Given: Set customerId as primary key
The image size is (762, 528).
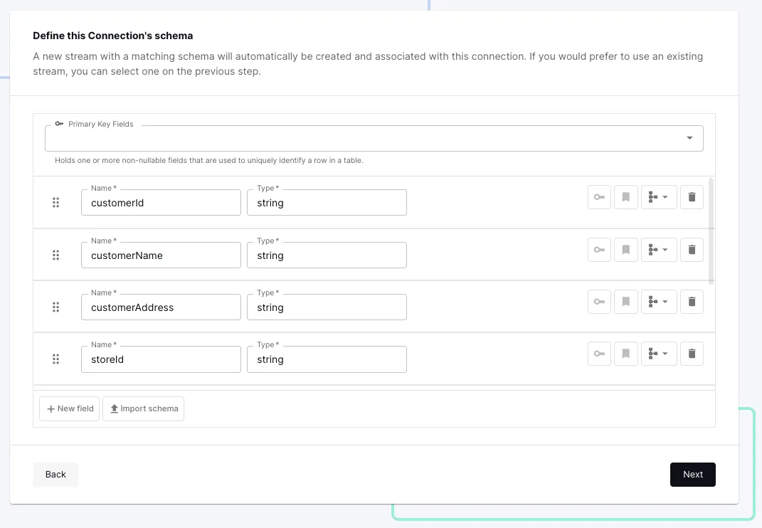Looking at the screenshot, I should click(x=599, y=197).
